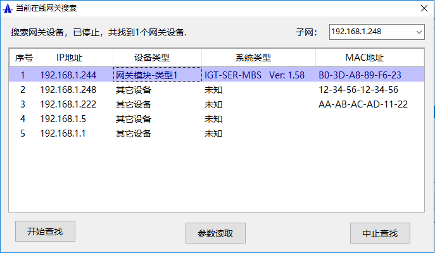The height and width of the screenshot is (253, 435).
Task: Select the device row 192.168.1.248
Action: point(68,90)
